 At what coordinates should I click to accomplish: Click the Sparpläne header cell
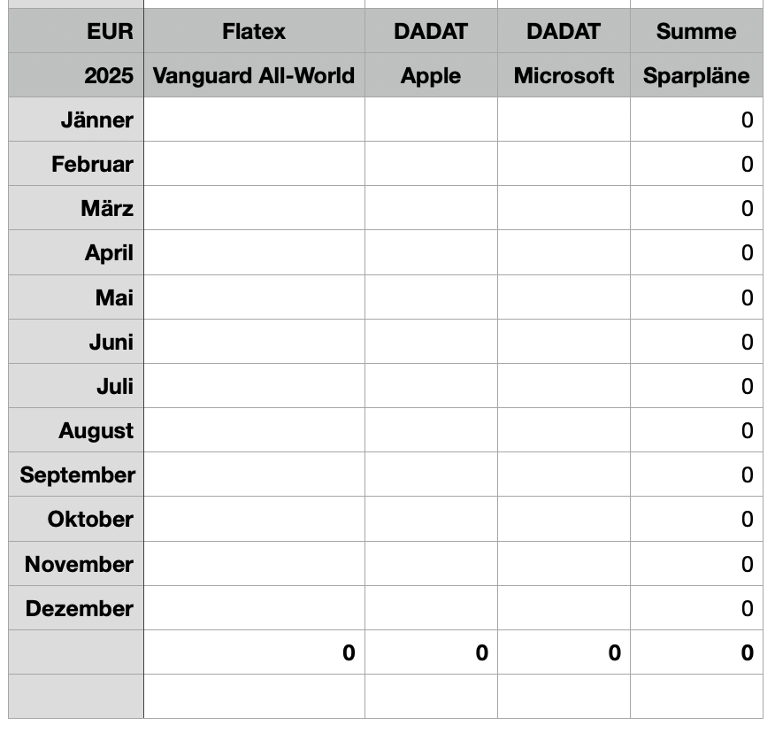click(x=696, y=76)
